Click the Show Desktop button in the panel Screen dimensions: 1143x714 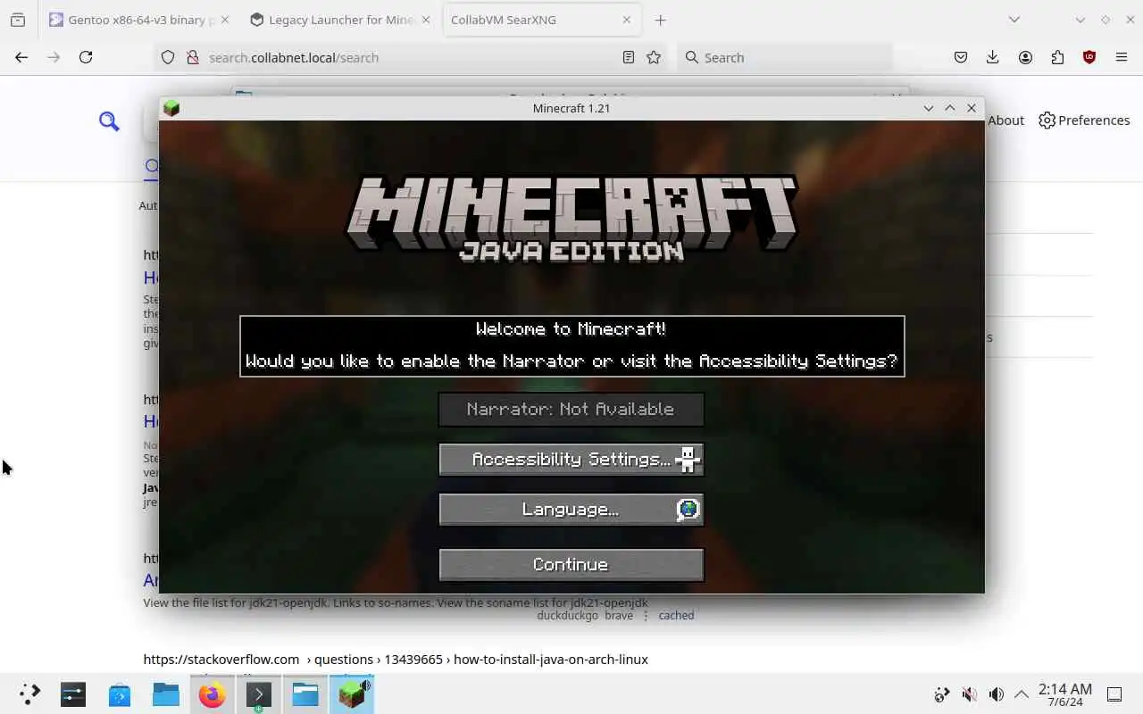click(1114, 694)
